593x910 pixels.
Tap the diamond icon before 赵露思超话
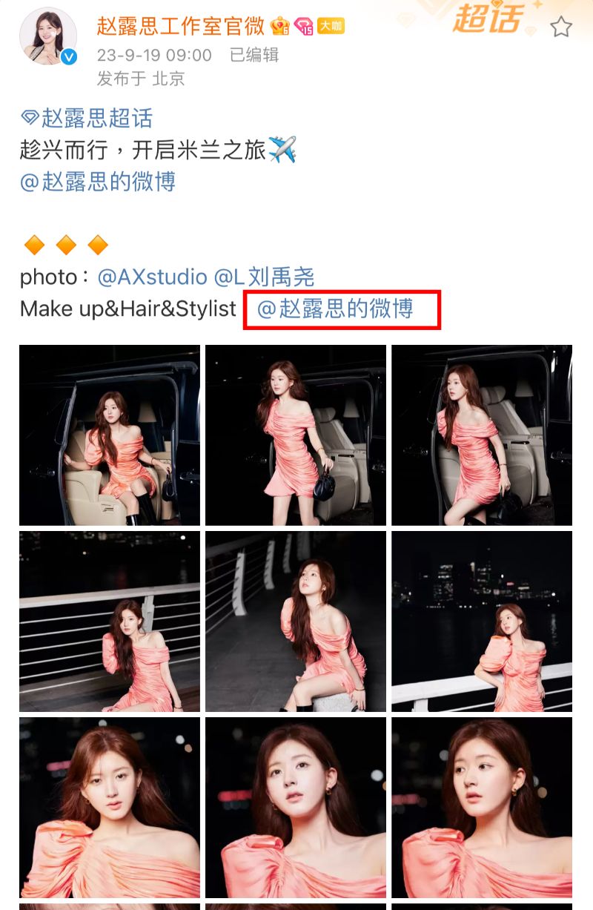tap(30, 118)
